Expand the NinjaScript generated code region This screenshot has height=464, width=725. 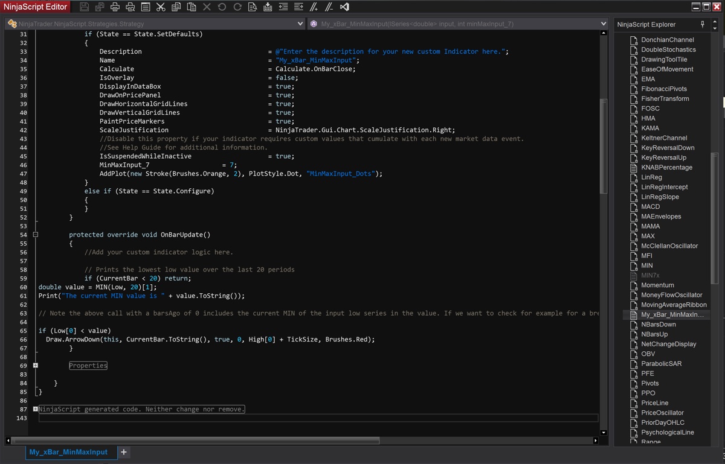(x=36, y=409)
